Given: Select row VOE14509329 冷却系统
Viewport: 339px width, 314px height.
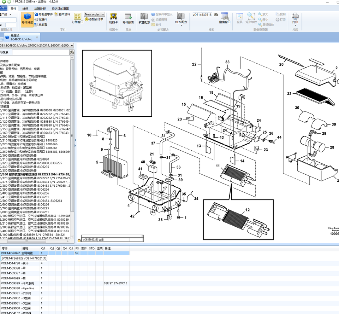Looking at the screenshot, I should (x=65, y=283).
